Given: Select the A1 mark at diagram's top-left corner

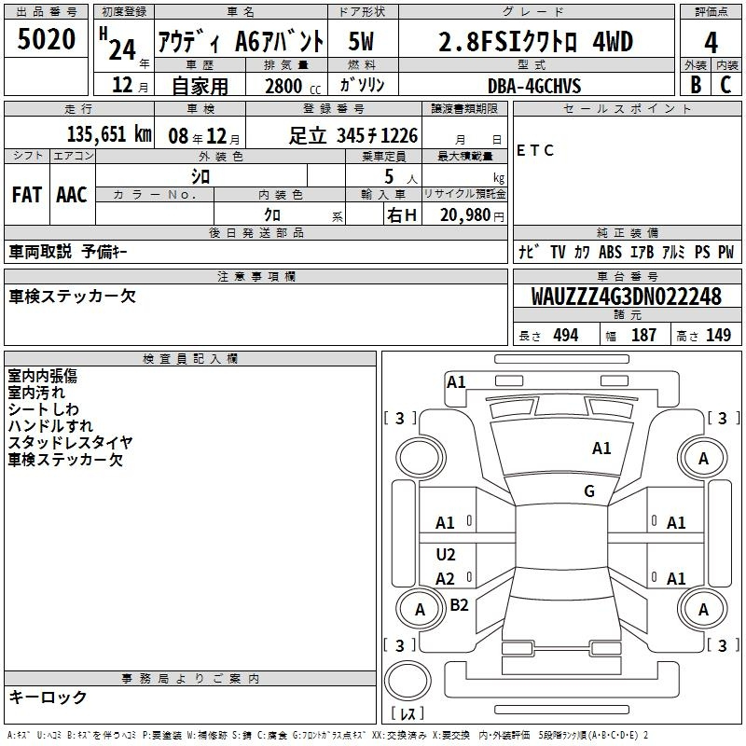Looking at the screenshot, I should tap(456, 381).
